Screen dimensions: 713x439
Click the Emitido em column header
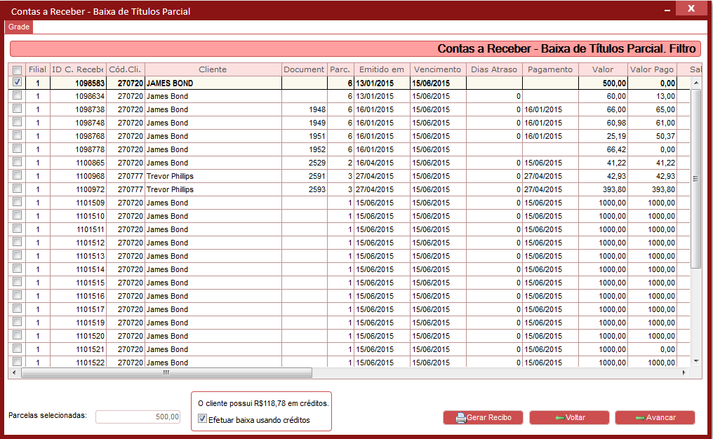382,69
